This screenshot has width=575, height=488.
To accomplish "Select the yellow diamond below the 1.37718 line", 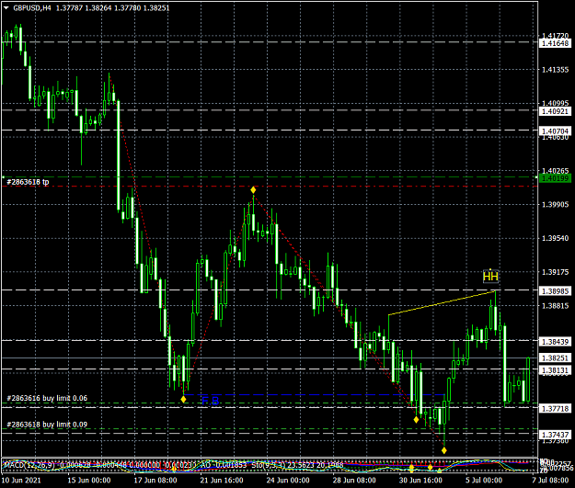I will click(416, 419).
